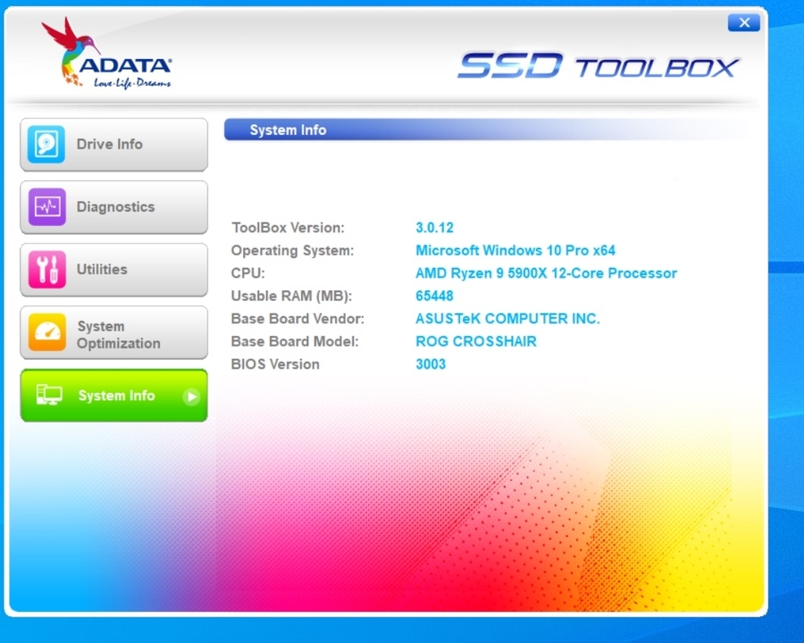804x643 pixels.
Task: Click the ToolBox Version label
Action: click(x=289, y=228)
